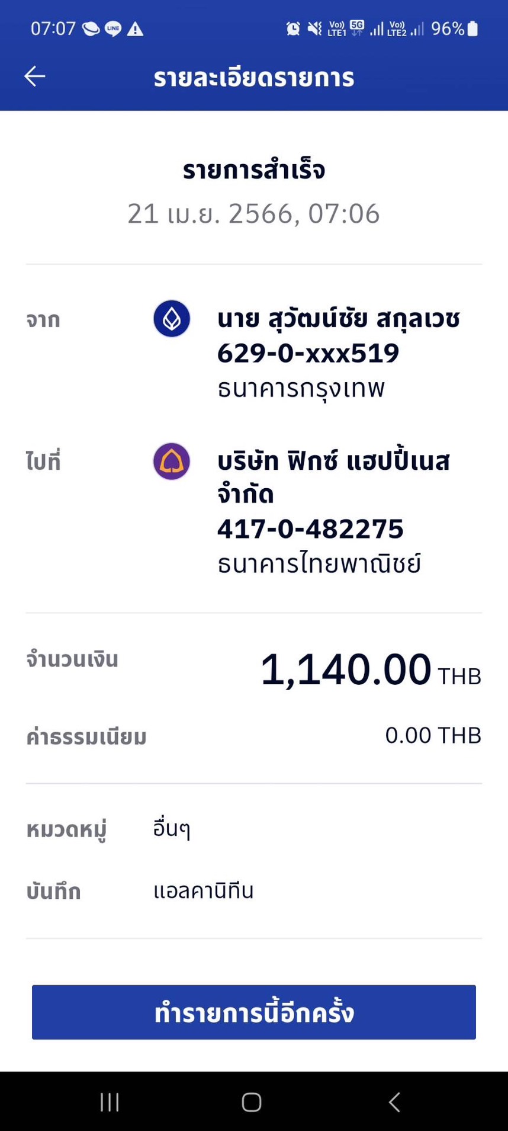Open Android recent apps navigation button

(x=110, y=1102)
